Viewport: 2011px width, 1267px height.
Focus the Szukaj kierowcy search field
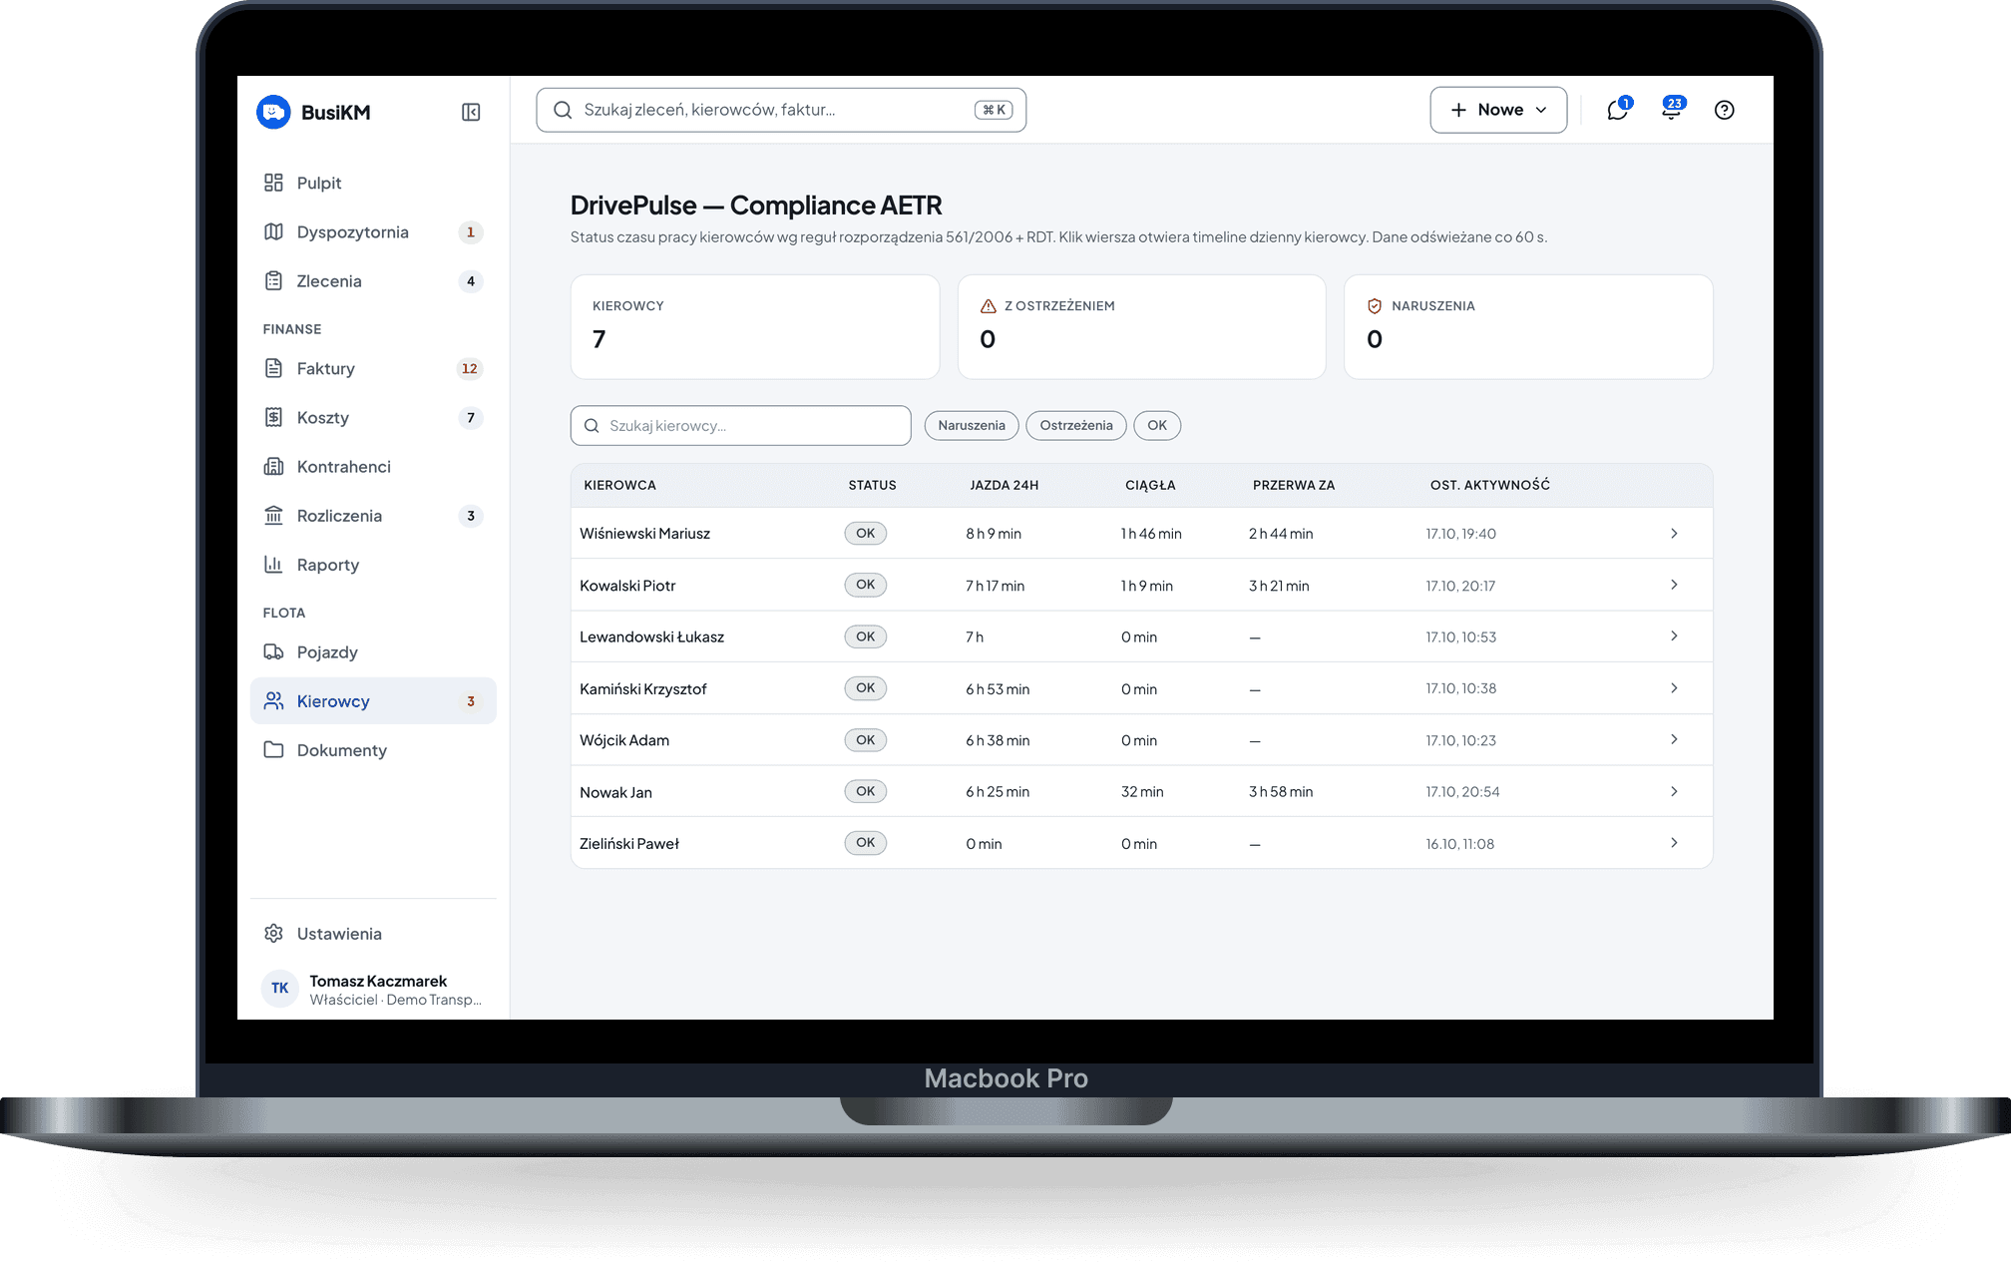(x=741, y=425)
